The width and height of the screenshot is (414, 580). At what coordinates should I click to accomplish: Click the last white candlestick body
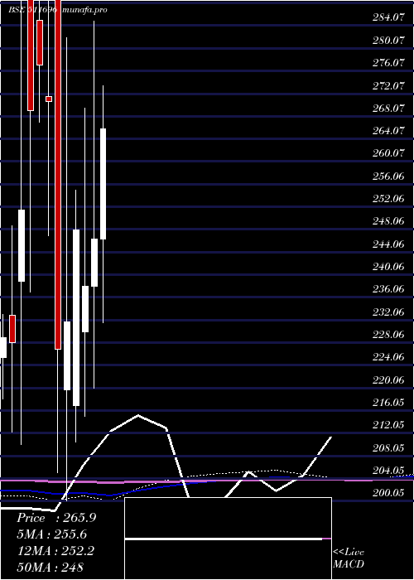pyautogui.click(x=103, y=184)
